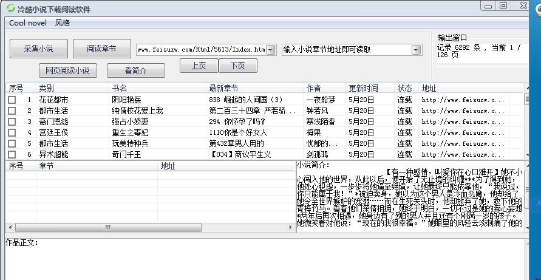Click the category cell 异术超能
Image resolution: width=541 pixels, height=280 pixels.
(53, 155)
